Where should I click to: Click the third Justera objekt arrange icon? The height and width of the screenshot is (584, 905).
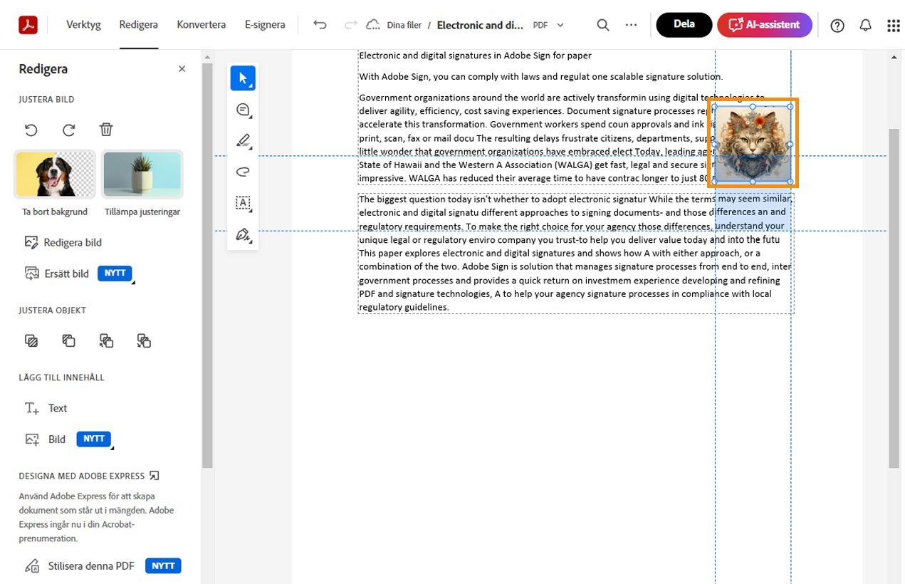coord(106,341)
